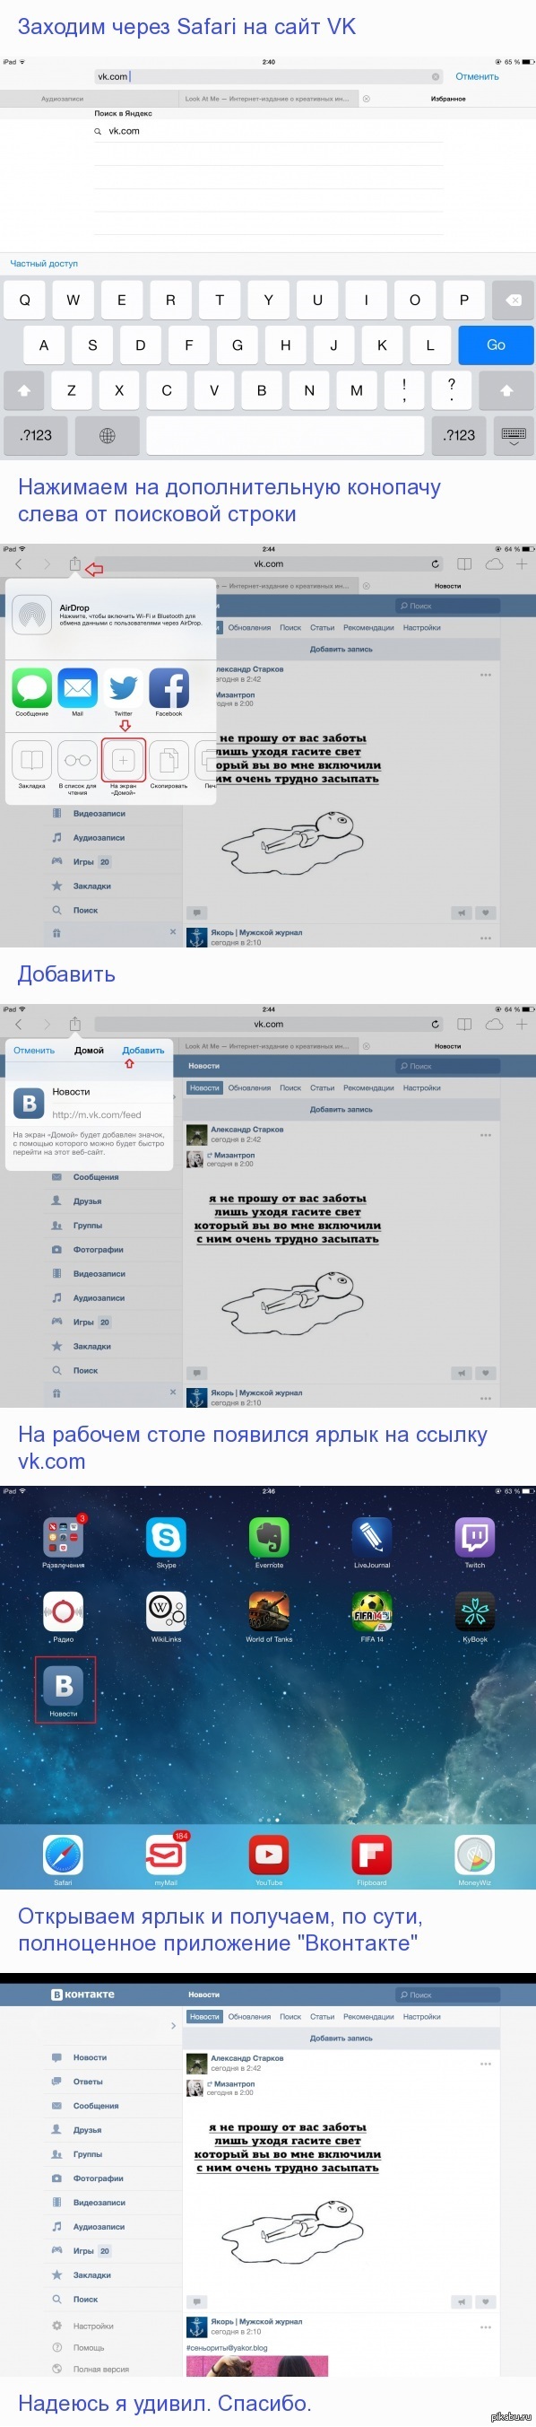
Task: Open YouTube from the dock
Action: pos(269,1855)
